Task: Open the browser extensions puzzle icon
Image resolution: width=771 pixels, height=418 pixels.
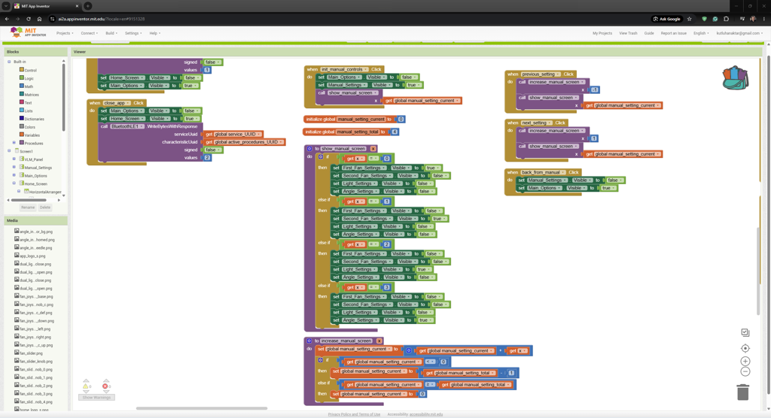Action: point(727,19)
